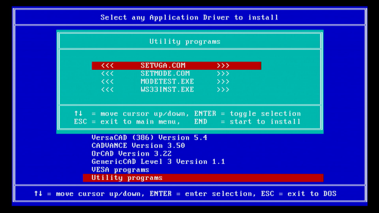Viewport: 379px width, 213px height.
Task: Pick OrCAD Version 3.22
Action: coord(131,154)
